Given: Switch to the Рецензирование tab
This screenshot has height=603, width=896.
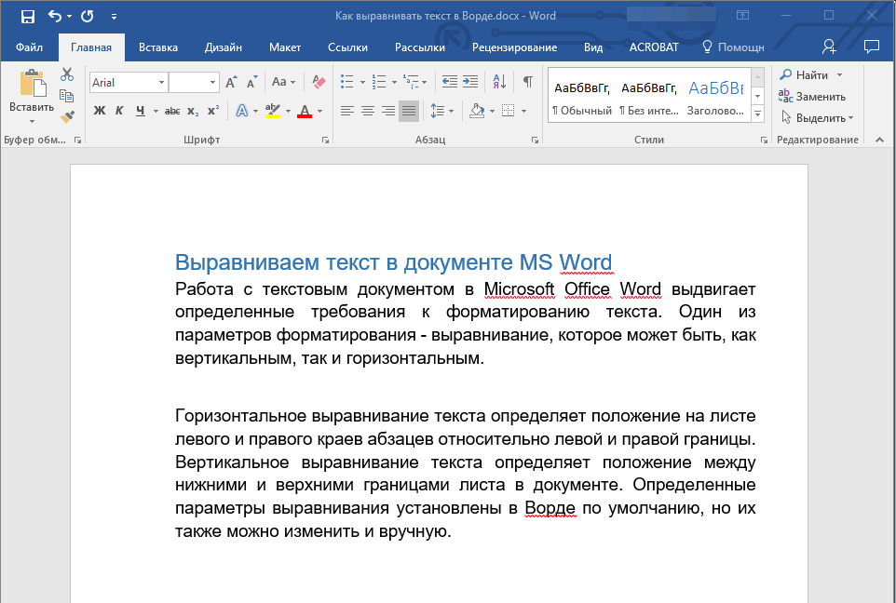Looking at the screenshot, I should coord(514,47).
